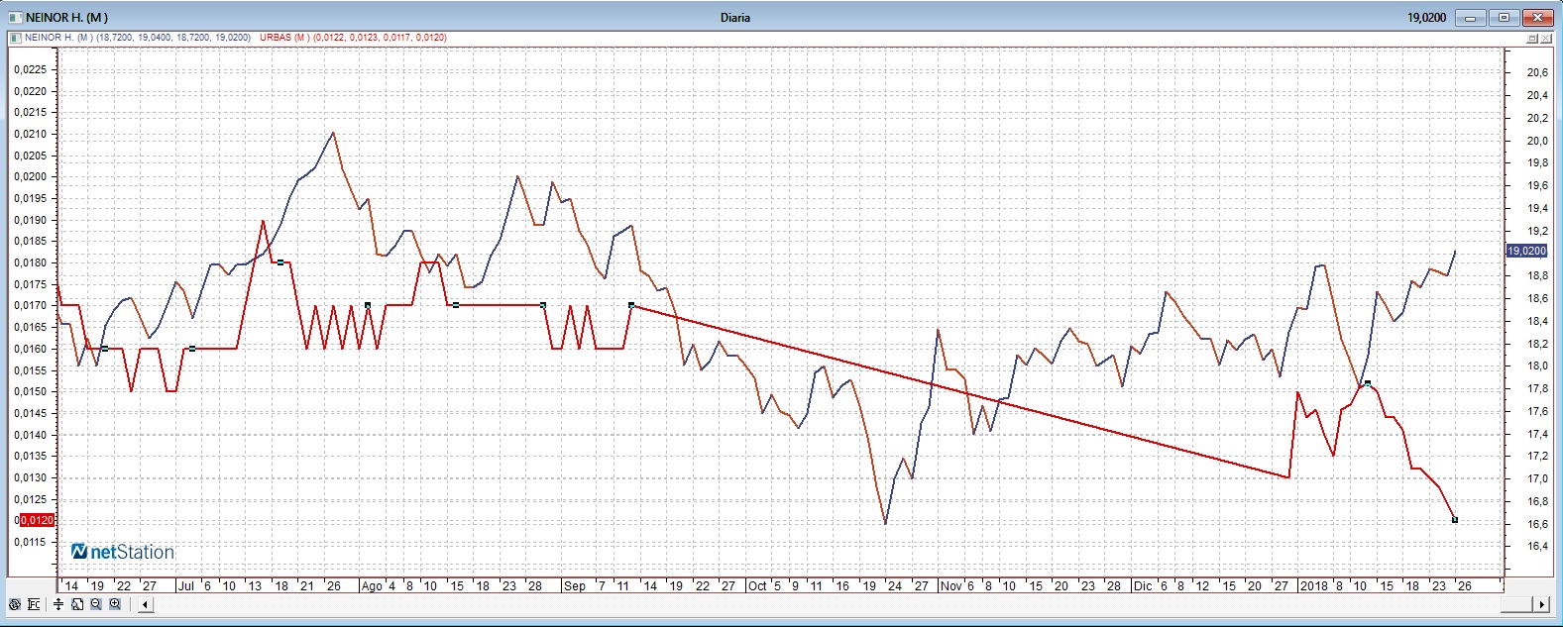Click the scroll right arrow at bottom right
Image resolution: width=1563 pixels, height=627 pixels.
coord(1541,604)
